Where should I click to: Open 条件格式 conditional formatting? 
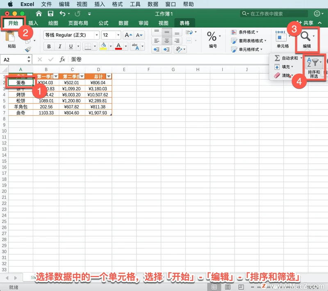tap(248, 32)
